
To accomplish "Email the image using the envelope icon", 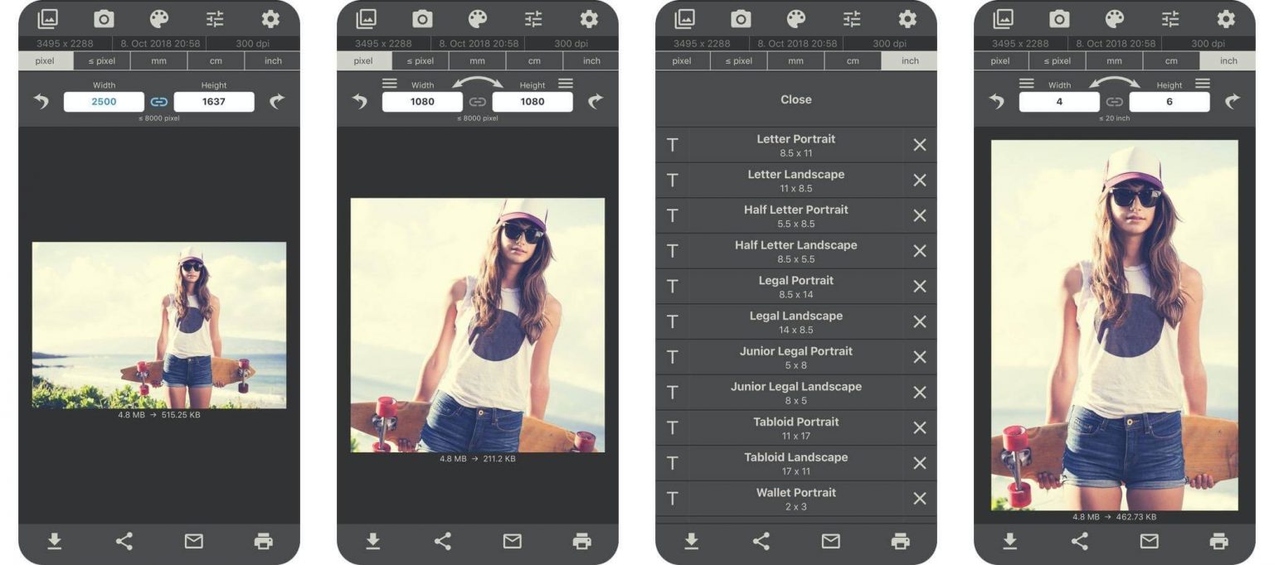I will click(x=194, y=541).
